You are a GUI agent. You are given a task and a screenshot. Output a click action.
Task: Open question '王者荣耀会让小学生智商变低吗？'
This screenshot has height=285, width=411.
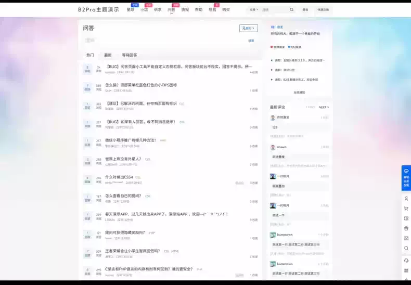coord(132,251)
